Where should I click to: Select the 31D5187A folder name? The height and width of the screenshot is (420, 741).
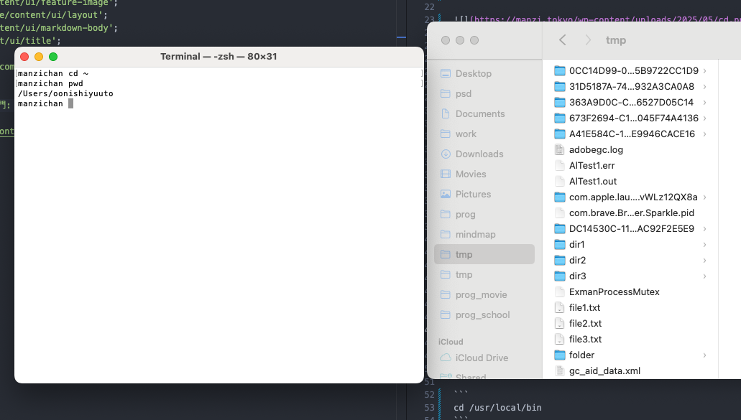(x=632, y=87)
